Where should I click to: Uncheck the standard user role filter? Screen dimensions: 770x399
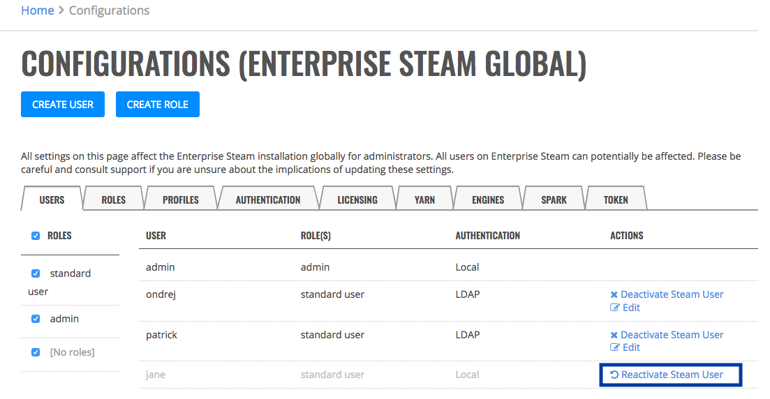point(36,273)
